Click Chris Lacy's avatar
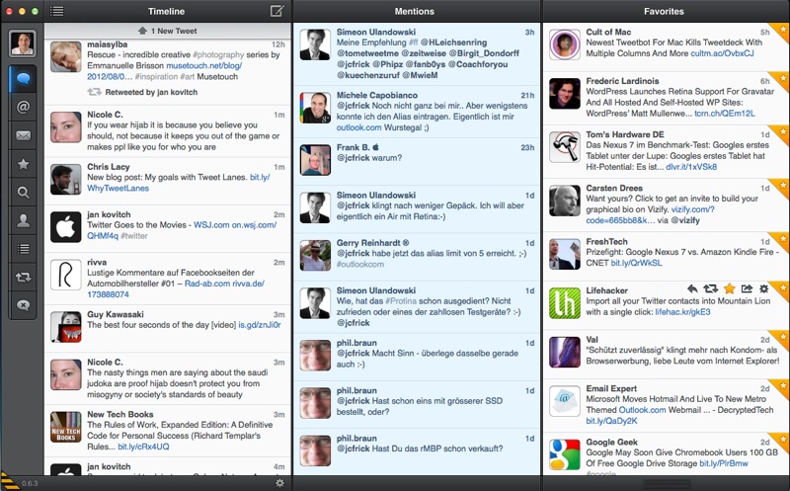This screenshot has height=491, width=790. (65, 180)
